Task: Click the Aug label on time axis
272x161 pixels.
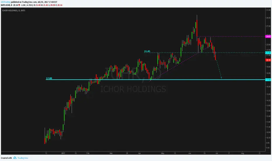Action: click(243, 153)
